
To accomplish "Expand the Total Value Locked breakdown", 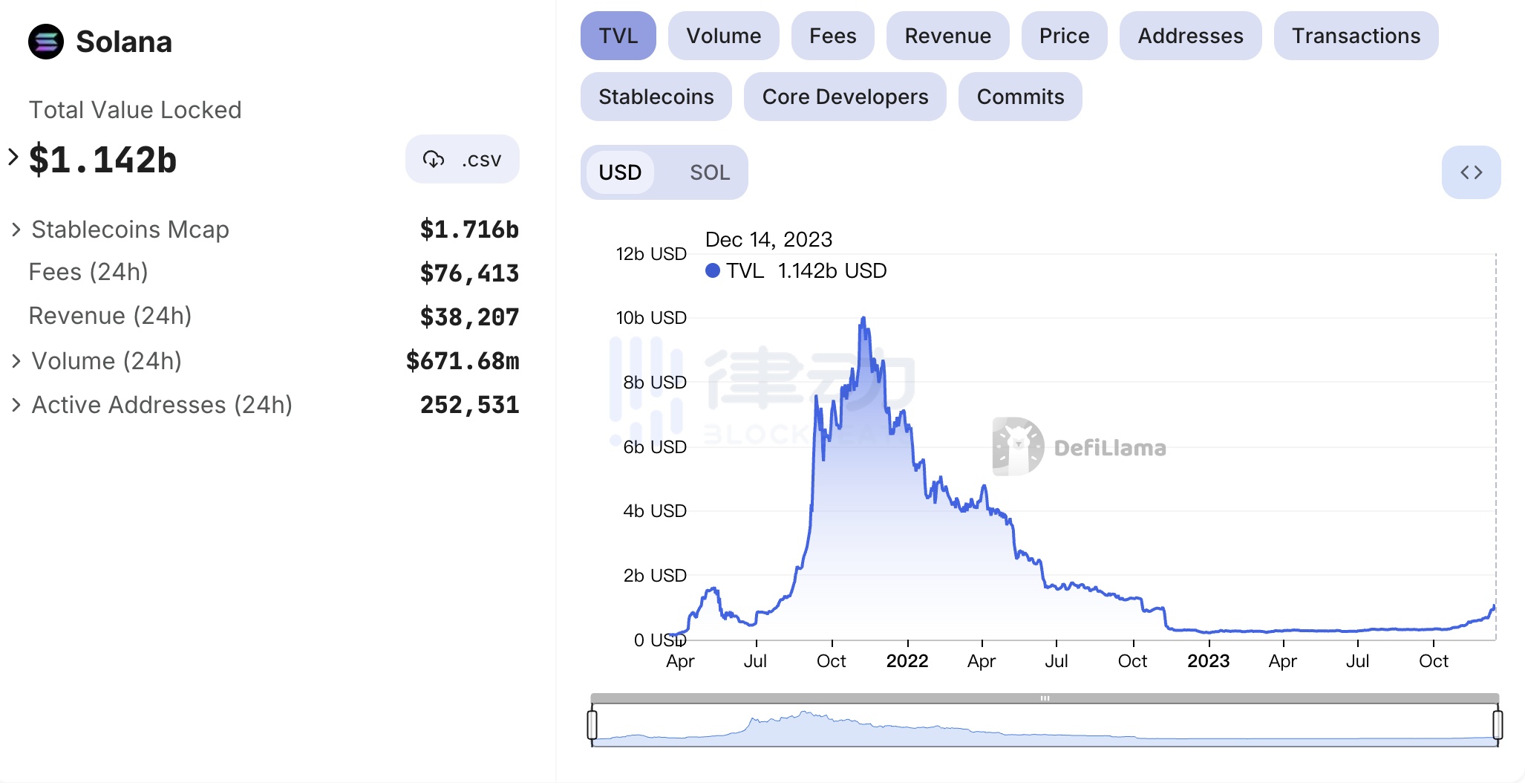I will pyautogui.click(x=13, y=157).
